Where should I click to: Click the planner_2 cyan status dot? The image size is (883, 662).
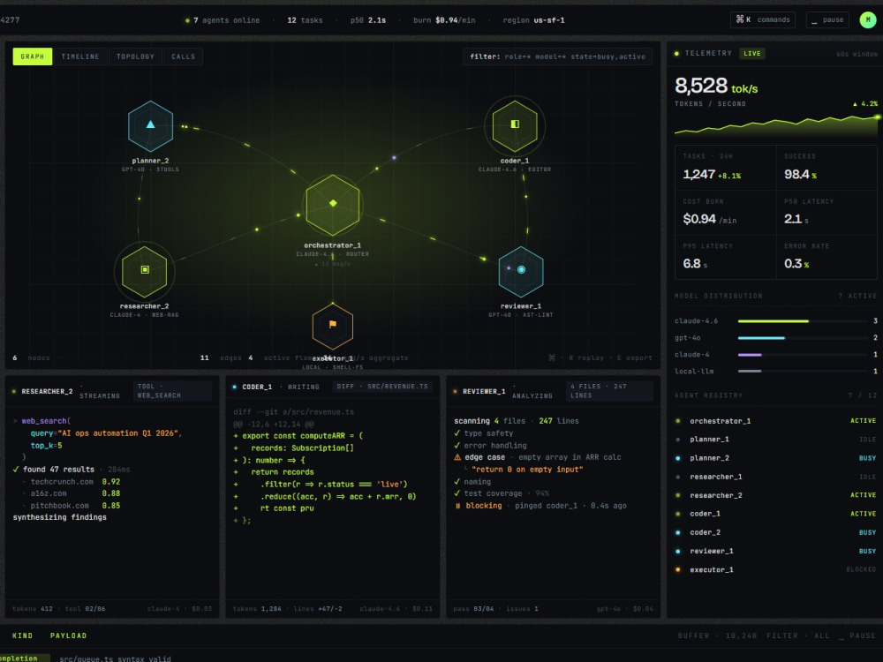(677, 457)
